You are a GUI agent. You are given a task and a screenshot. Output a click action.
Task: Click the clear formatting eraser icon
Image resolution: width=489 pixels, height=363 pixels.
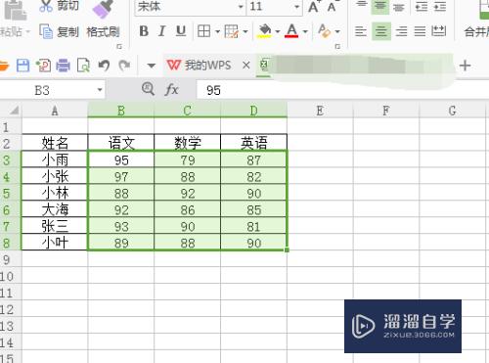(x=324, y=31)
